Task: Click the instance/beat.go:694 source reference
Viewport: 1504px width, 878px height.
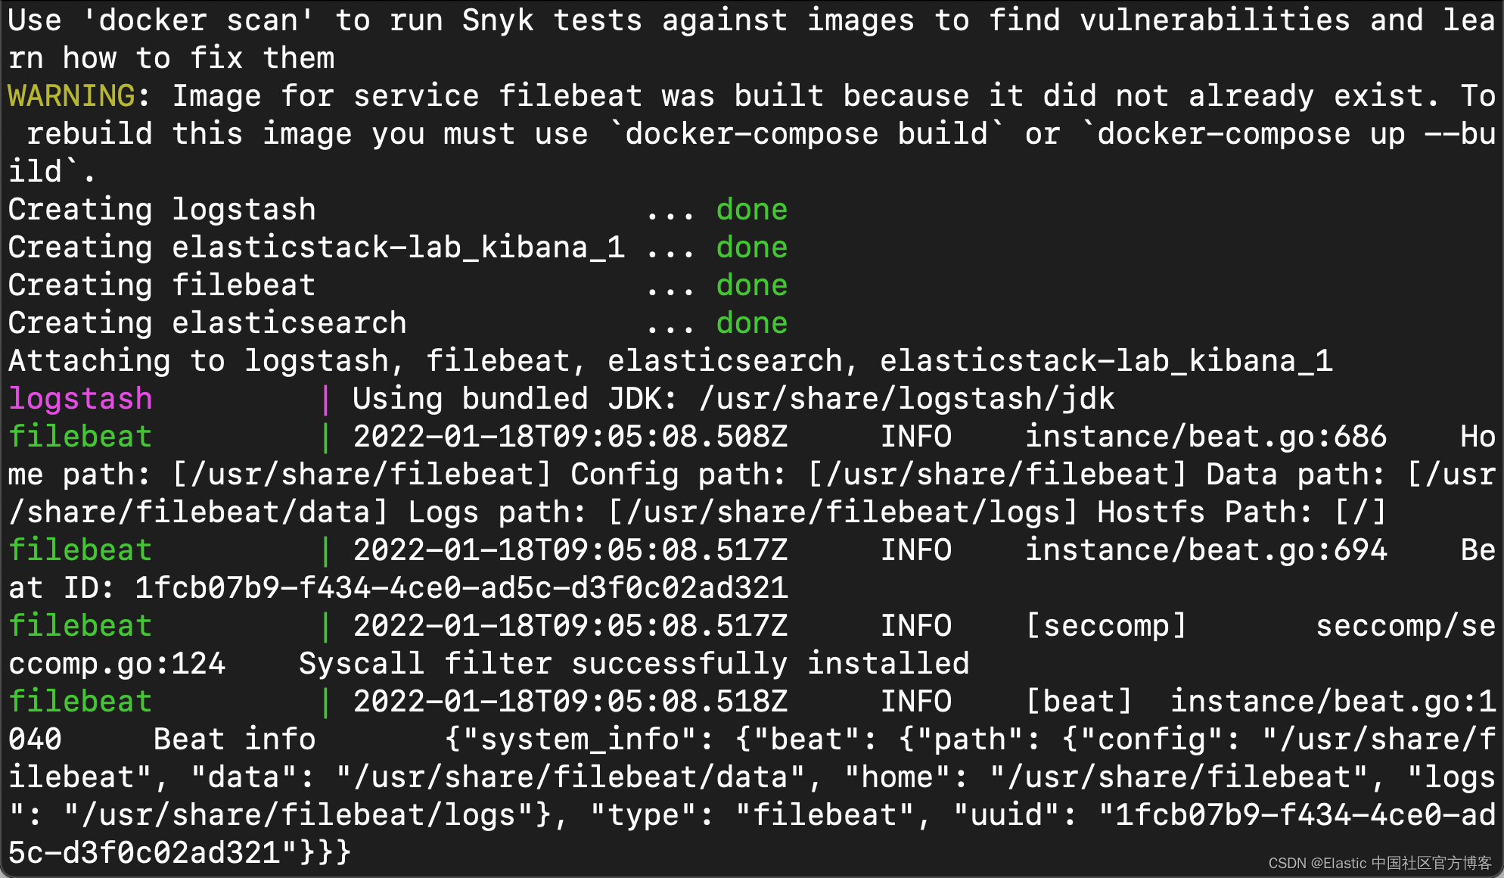Action: 1206,550
